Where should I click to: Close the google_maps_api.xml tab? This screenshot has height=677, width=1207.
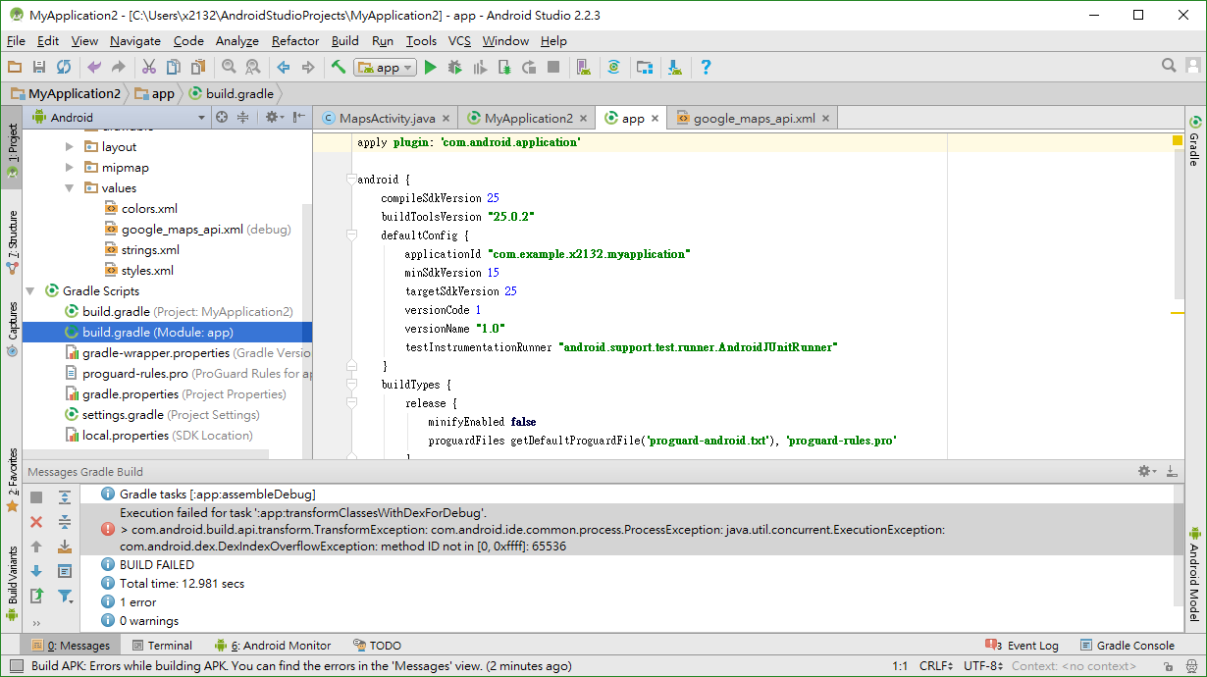[x=825, y=118]
